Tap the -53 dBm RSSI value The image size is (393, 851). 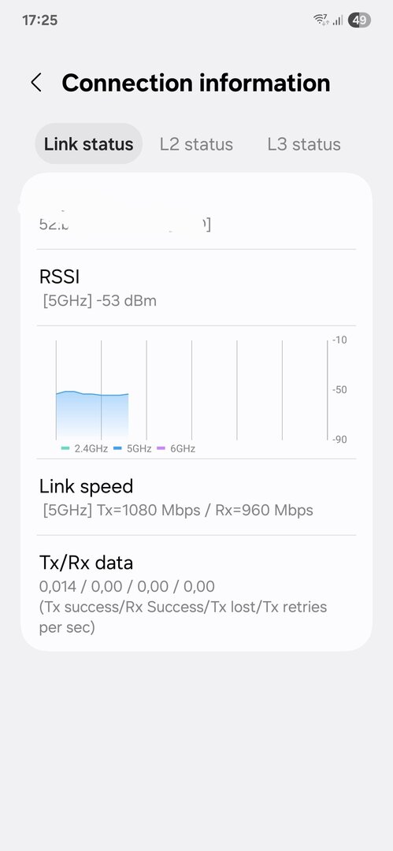pos(126,301)
